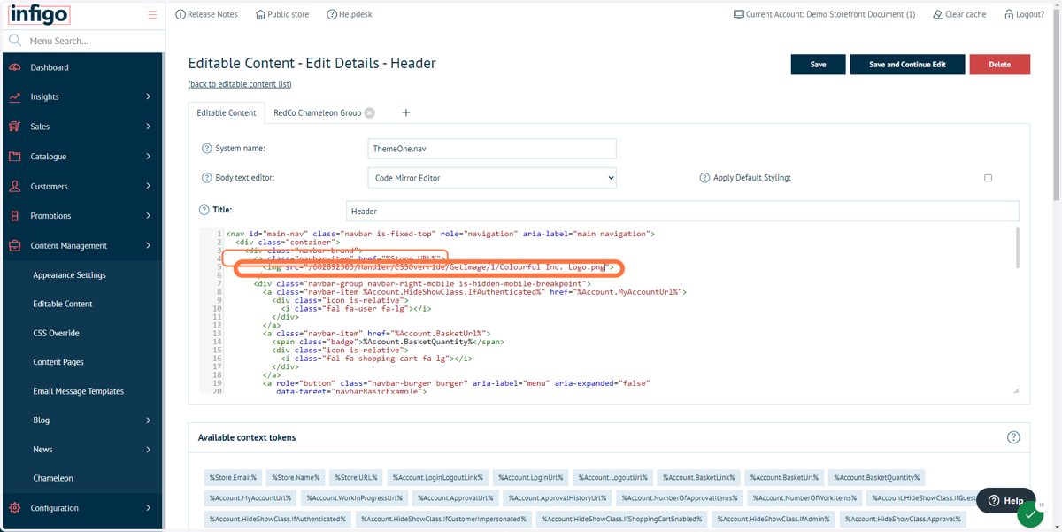
Task: Click the Content Management icon
Action: pyautogui.click(x=15, y=245)
